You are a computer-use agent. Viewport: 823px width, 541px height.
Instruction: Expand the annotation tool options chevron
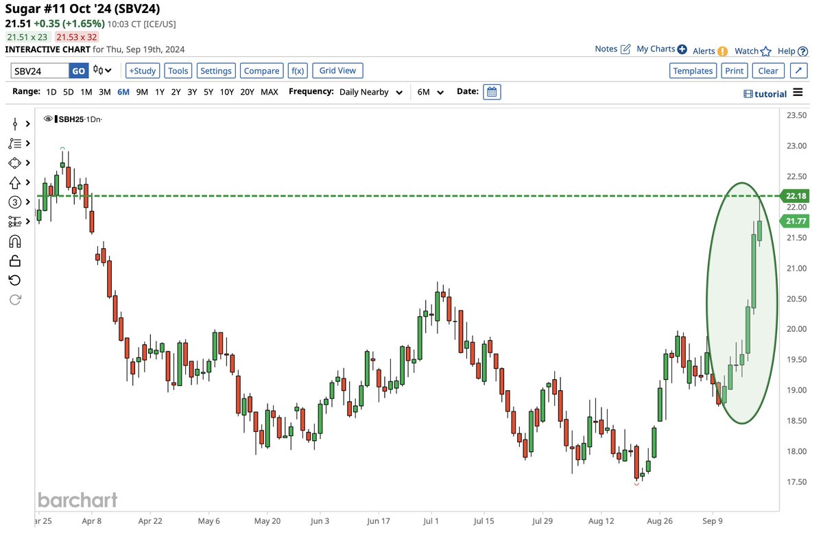[27, 143]
